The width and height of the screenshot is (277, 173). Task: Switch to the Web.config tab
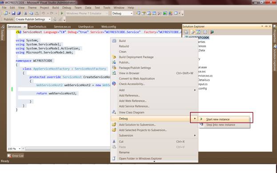(x=108, y=27)
